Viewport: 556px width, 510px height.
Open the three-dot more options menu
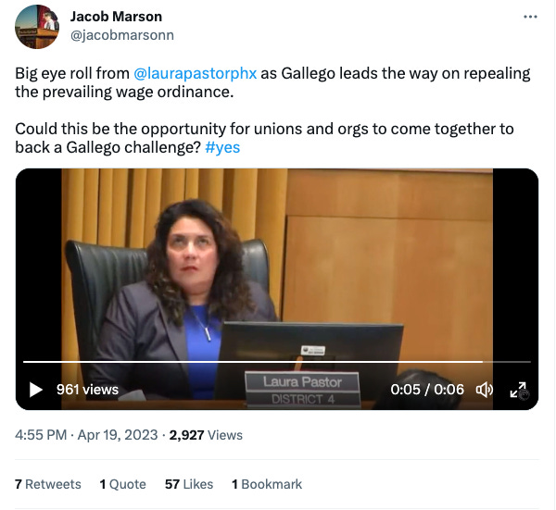point(530,17)
